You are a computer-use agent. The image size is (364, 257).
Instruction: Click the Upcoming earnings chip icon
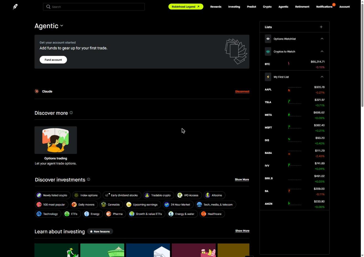pos(129,205)
